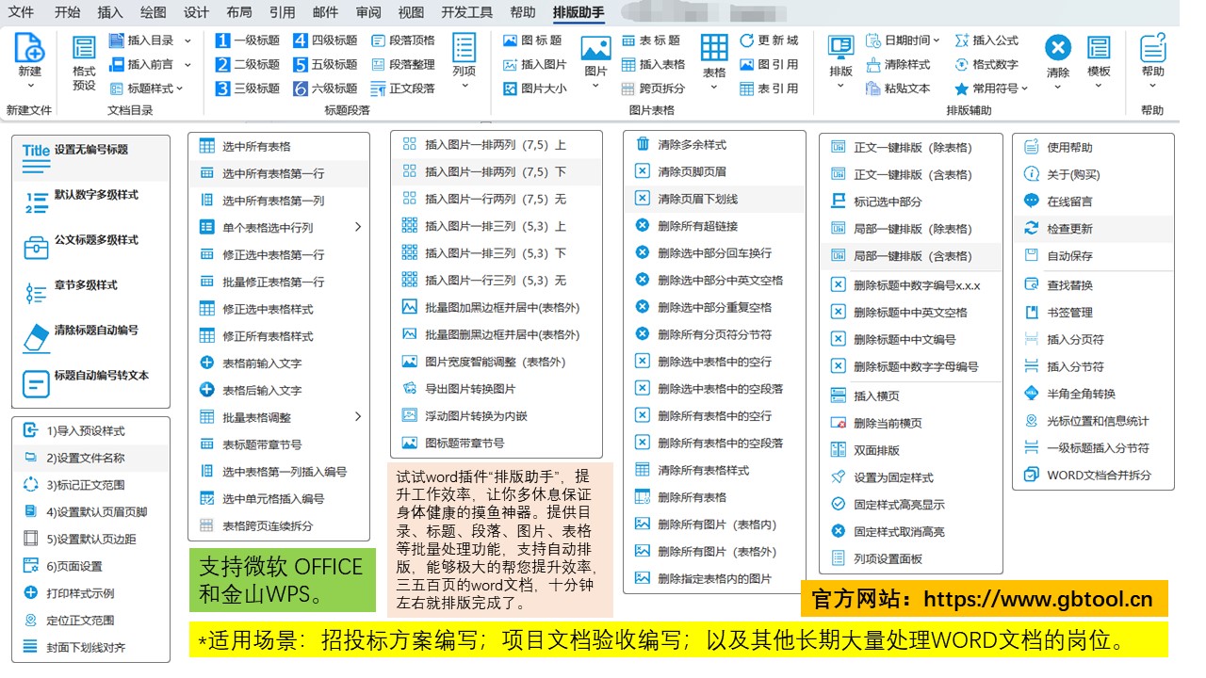The height and width of the screenshot is (678, 1206).
Task: Apply 二级标题 heading level two
Action: [247, 65]
